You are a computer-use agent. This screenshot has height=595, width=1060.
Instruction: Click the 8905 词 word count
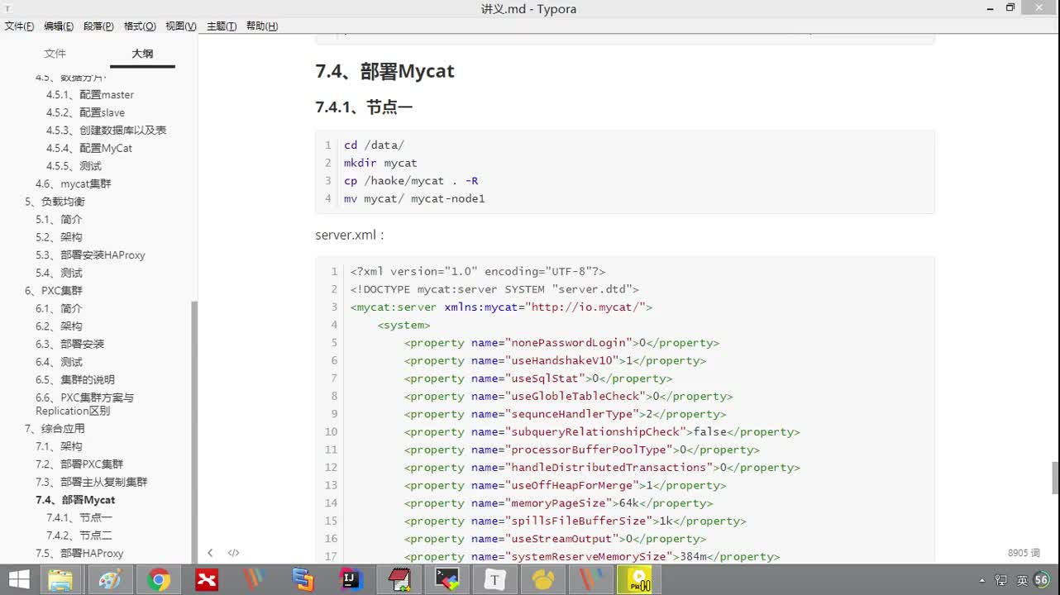pyautogui.click(x=1024, y=553)
